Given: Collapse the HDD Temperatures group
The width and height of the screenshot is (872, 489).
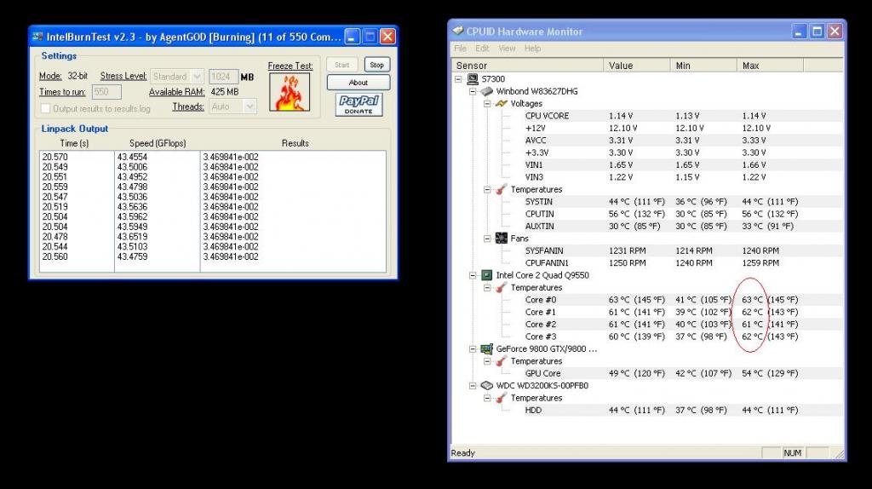Looking at the screenshot, I should 487,398.
